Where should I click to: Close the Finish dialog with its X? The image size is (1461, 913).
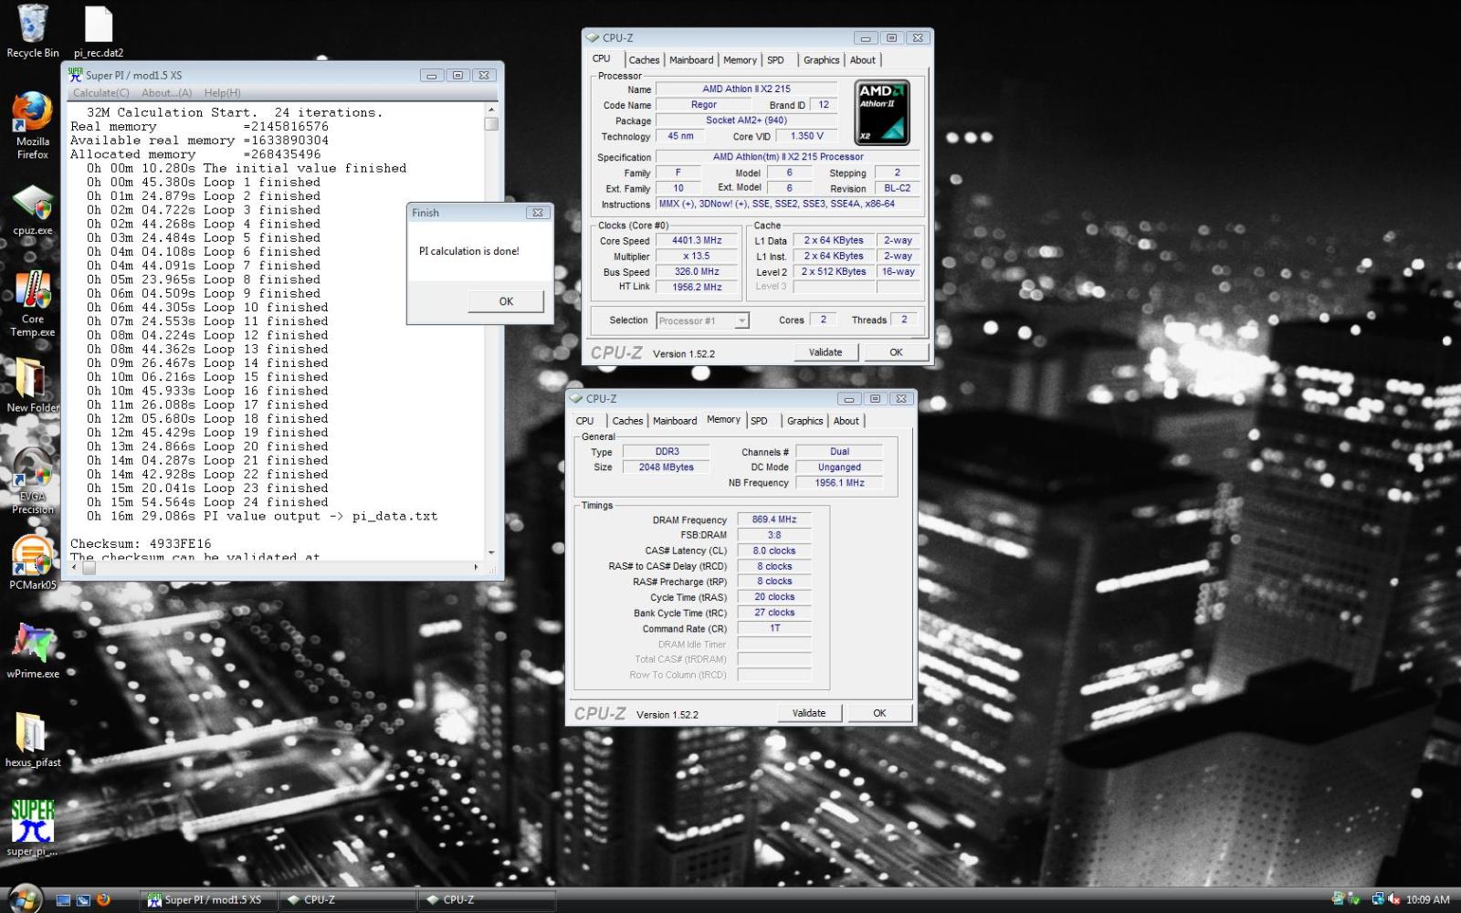click(537, 213)
